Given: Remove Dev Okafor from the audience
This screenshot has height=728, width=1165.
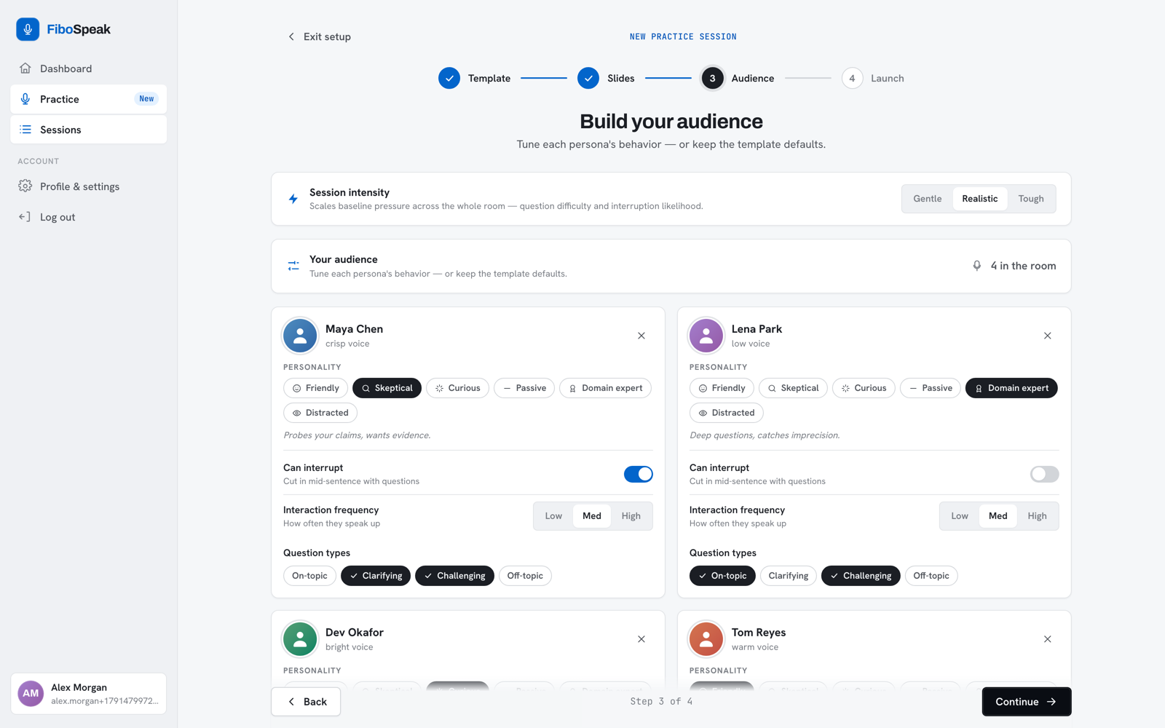Looking at the screenshot, I should tap(641, 639).
